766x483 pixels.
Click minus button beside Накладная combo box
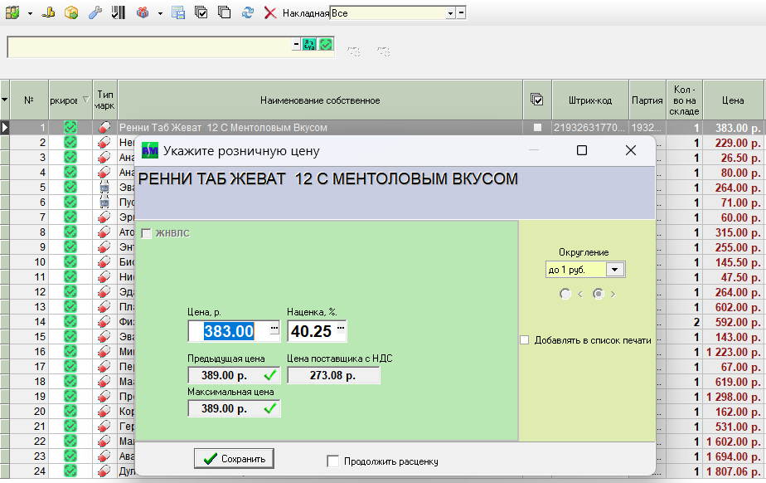461,13
